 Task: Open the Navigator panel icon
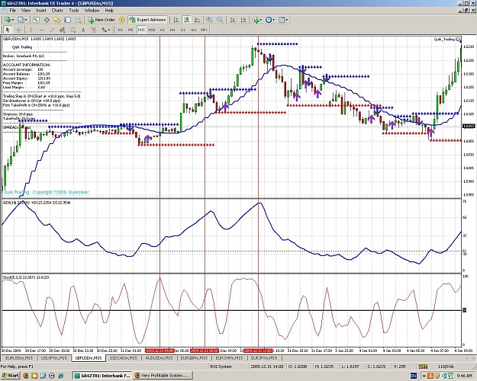pos(57,20)
